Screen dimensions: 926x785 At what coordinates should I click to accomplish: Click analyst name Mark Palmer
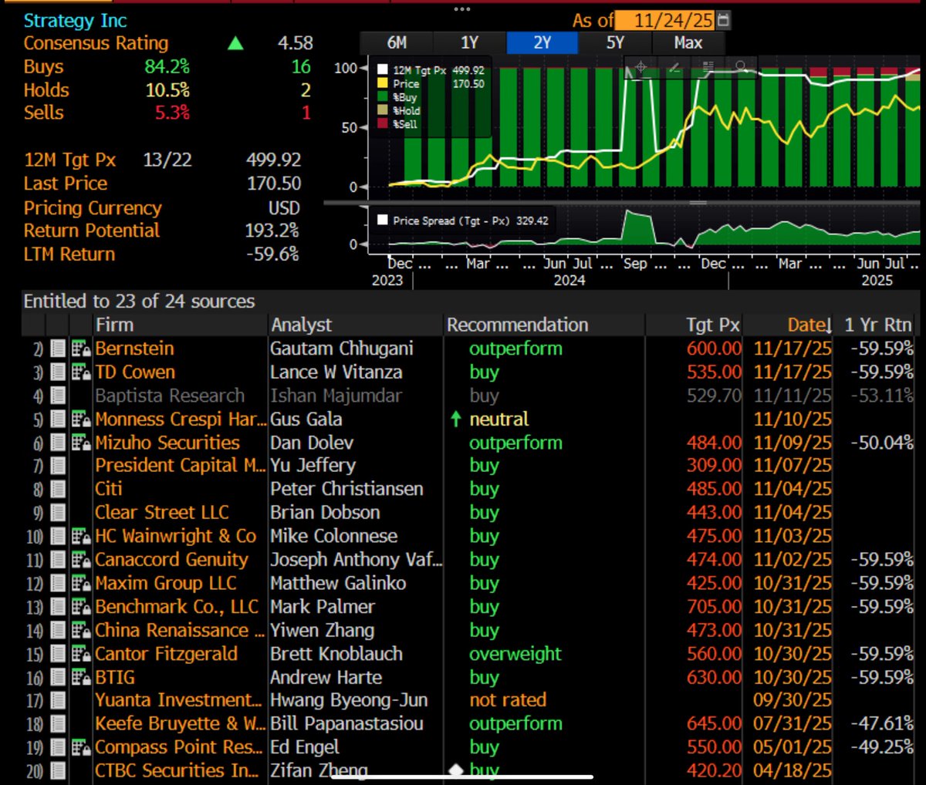tap(323, 607)
